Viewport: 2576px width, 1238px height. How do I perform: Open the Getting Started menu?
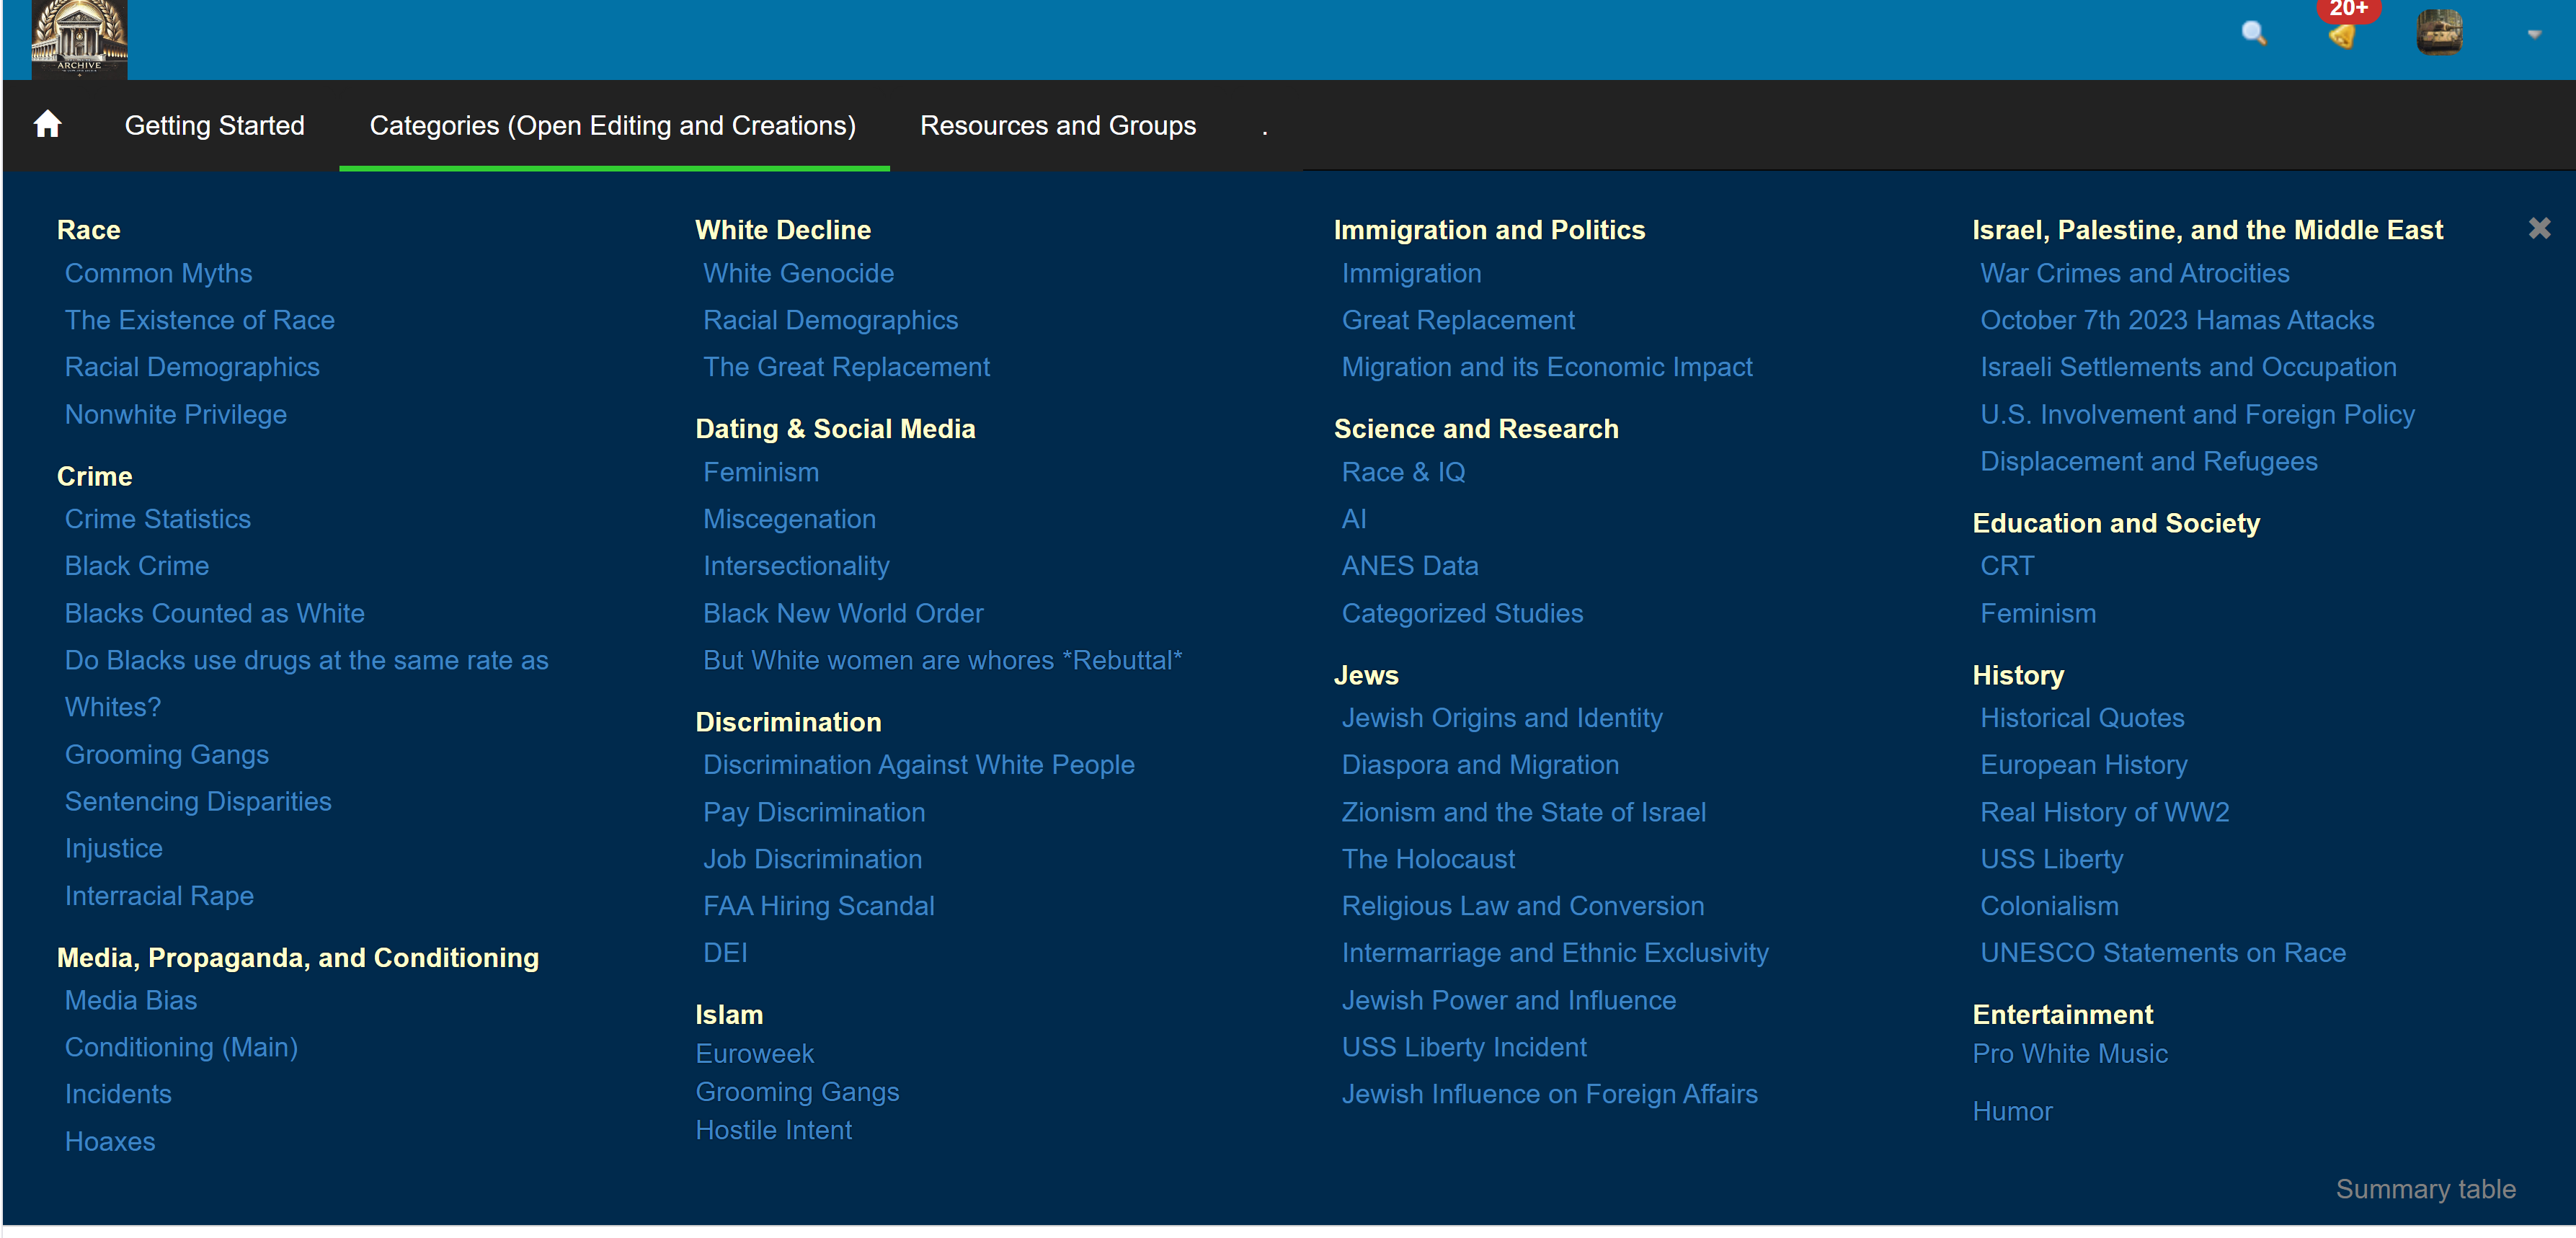(214, 125)
